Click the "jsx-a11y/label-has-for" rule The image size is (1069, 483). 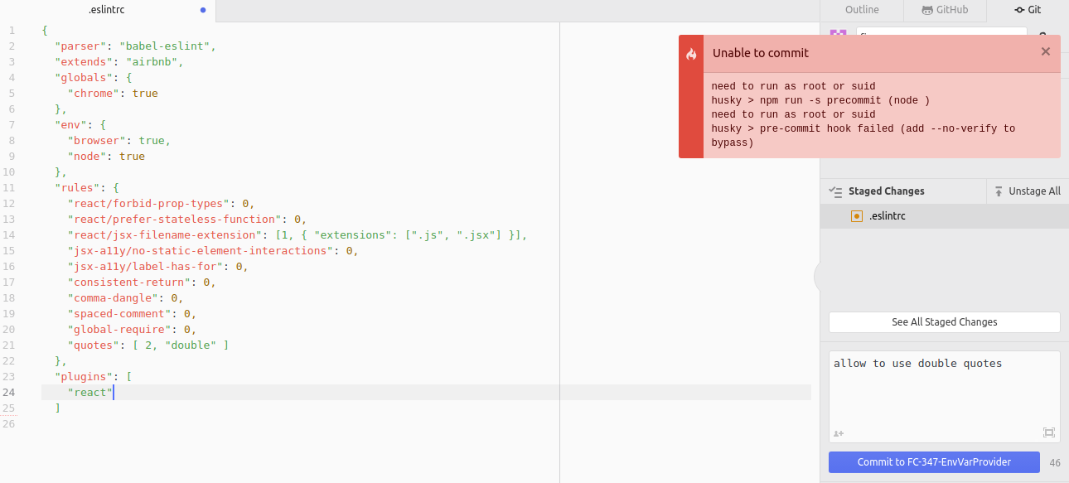tap(146, 267)
